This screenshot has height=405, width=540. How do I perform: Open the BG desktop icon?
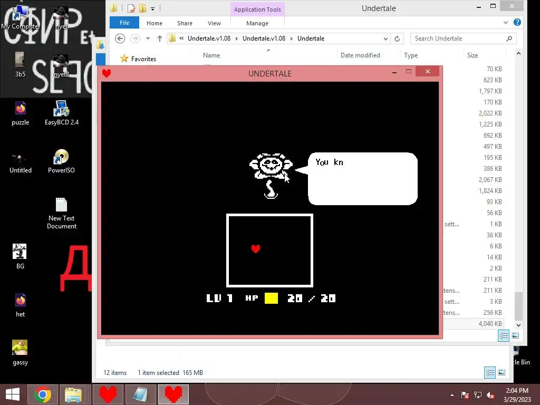click(x=20, y=257)
